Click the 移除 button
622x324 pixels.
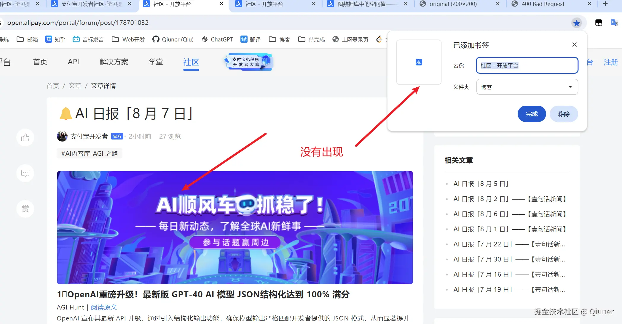(x=563, y=114)
